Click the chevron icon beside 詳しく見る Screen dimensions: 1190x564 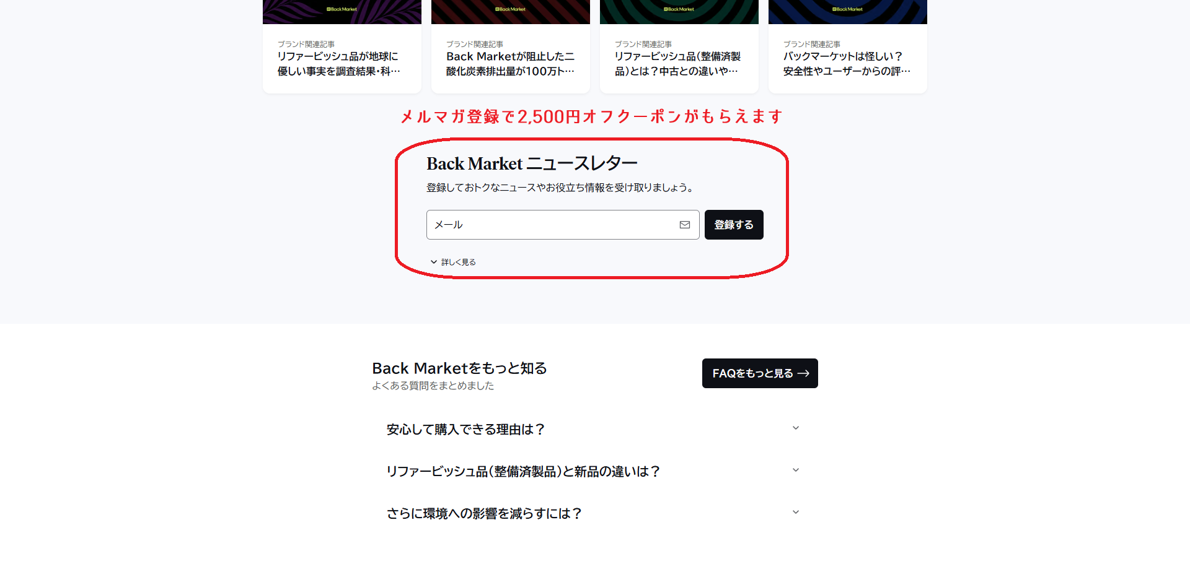[434, 262]
